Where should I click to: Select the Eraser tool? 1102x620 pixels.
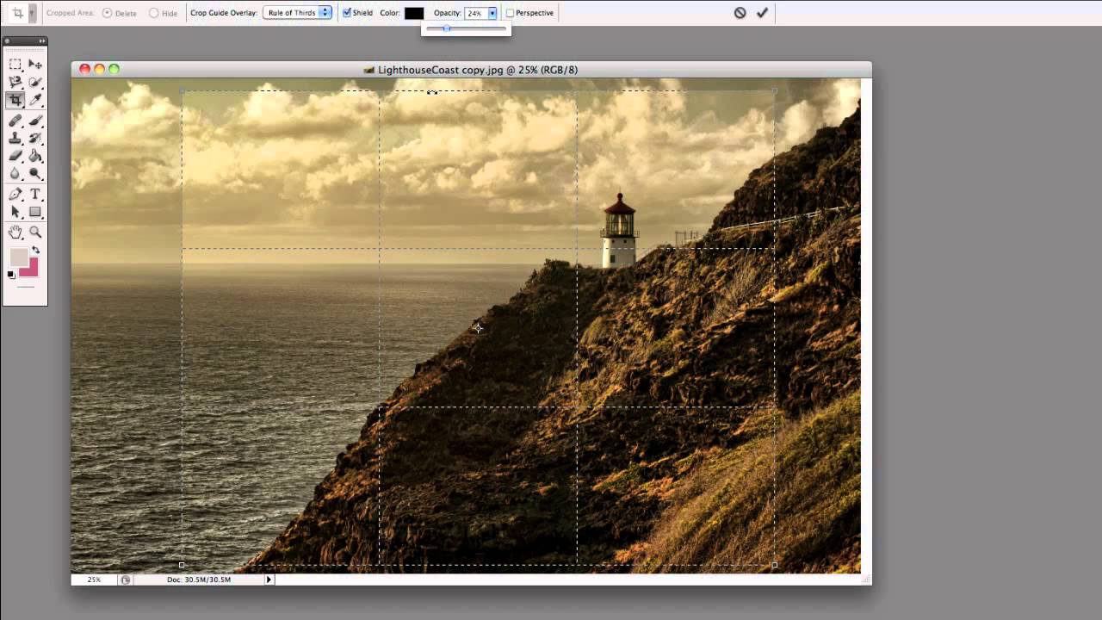15,157
